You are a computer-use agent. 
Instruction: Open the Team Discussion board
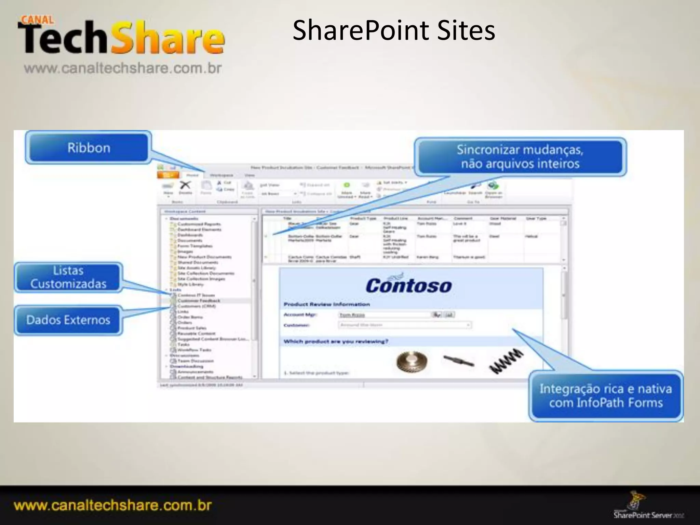[x=196, y=361]
